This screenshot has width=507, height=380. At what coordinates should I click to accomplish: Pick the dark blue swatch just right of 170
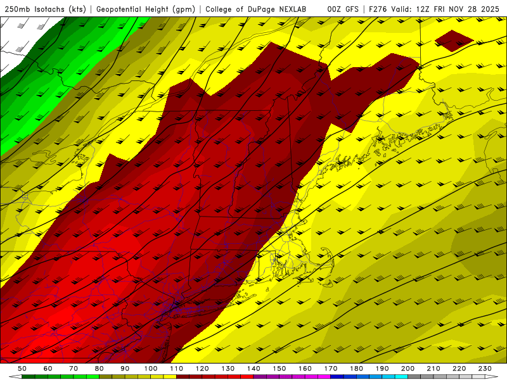[337, 377]
